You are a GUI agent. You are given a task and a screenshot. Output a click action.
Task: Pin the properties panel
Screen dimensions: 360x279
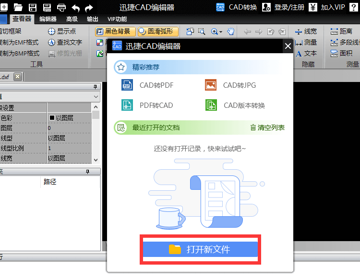click(x=96, y=87)
